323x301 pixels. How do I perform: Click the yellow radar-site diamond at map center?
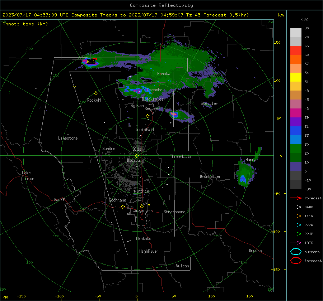point(137,156)
